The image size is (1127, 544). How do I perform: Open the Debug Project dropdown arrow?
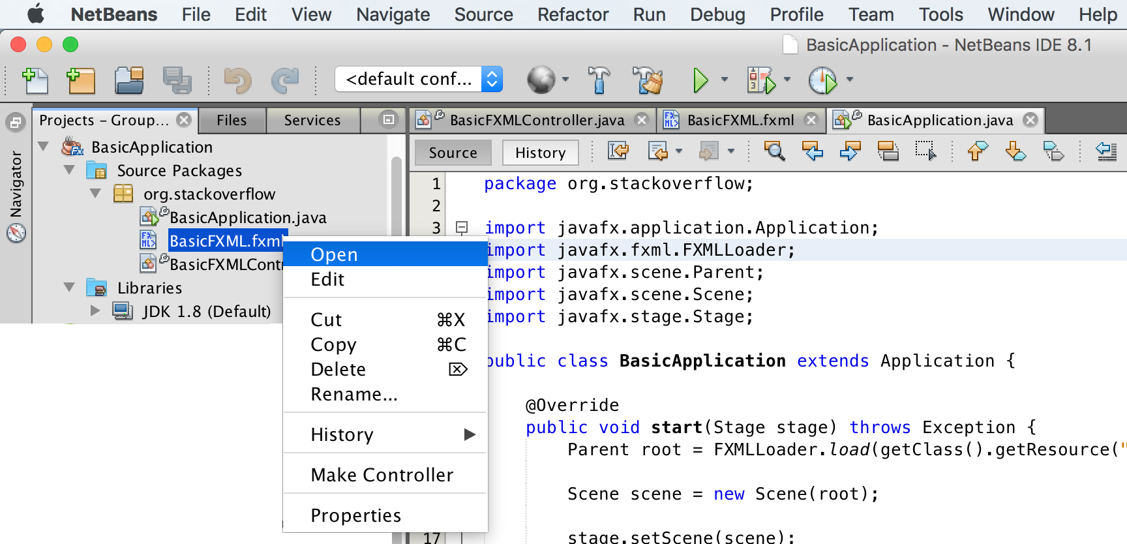coord(787,80)
